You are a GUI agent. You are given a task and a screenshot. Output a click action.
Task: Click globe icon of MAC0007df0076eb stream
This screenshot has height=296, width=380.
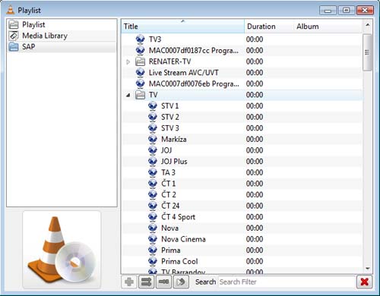pyautogui.click(x=140, y=83)
